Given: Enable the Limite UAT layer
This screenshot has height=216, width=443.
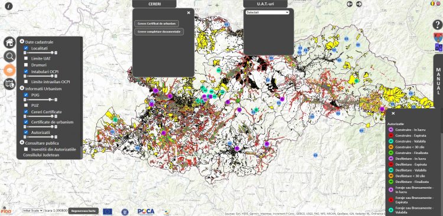Looking at the screenshot, I should pos(26,58).
